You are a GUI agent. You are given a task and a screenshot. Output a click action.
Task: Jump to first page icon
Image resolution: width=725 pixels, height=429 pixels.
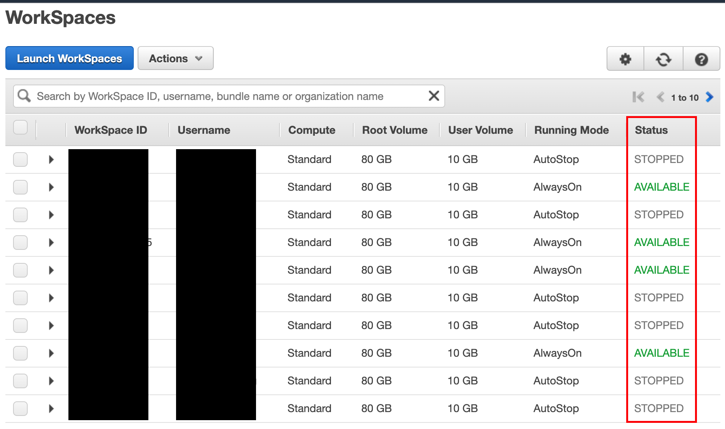pyautogui.click(x=638, y=97)
